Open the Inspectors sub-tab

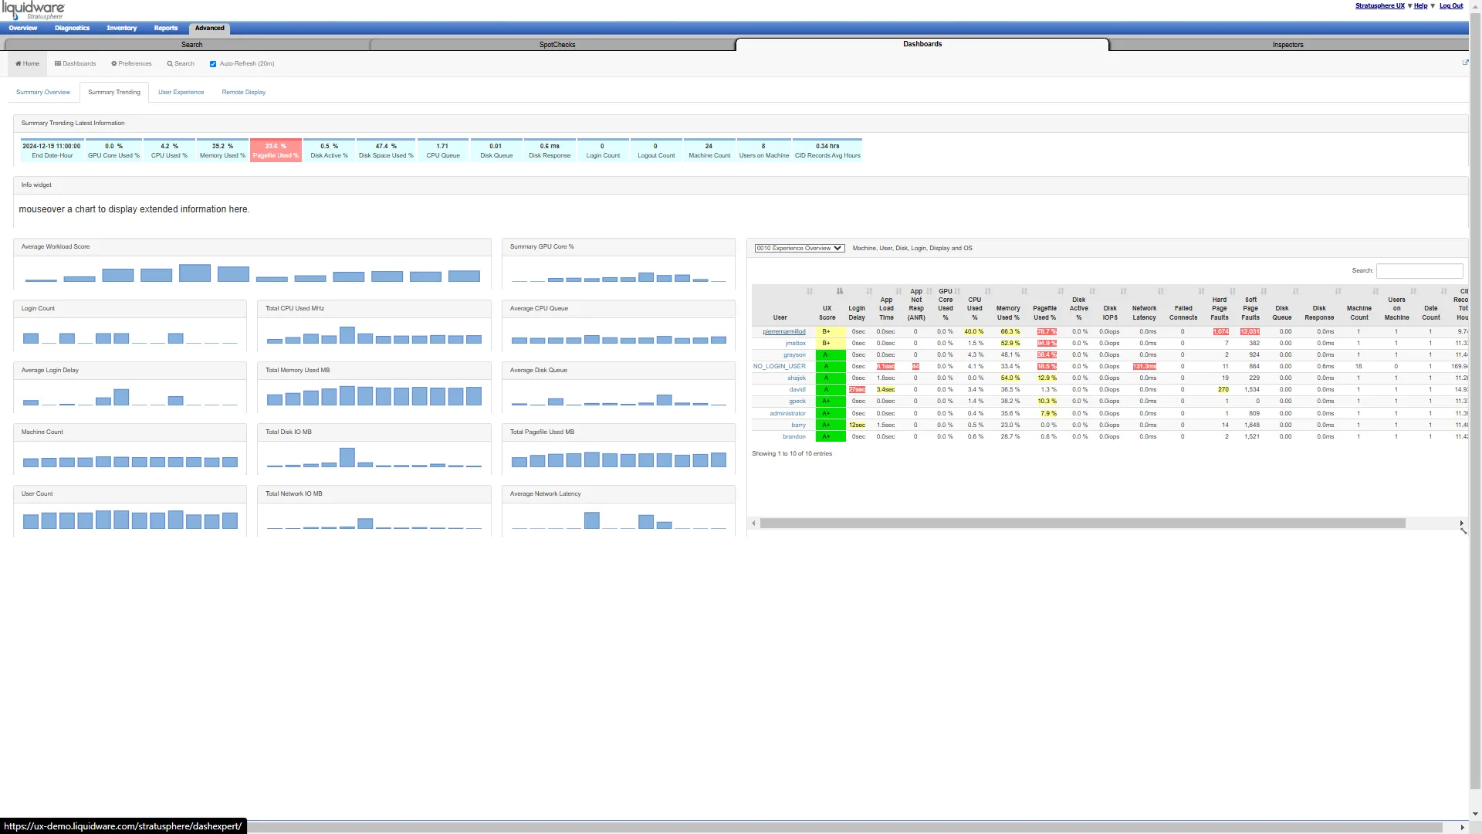(x=1287, y=45)
